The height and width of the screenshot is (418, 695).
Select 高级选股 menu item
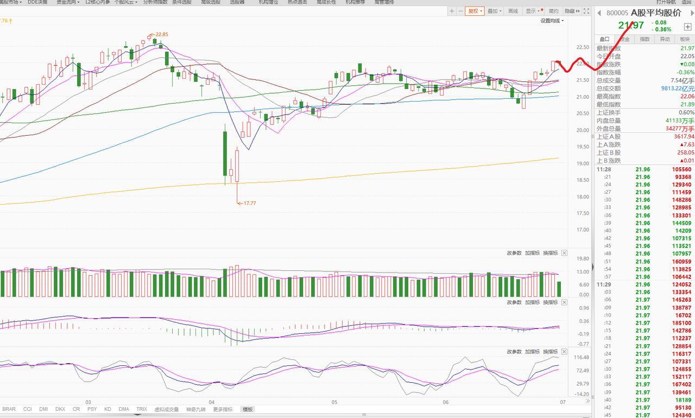(x=211, y=2)
